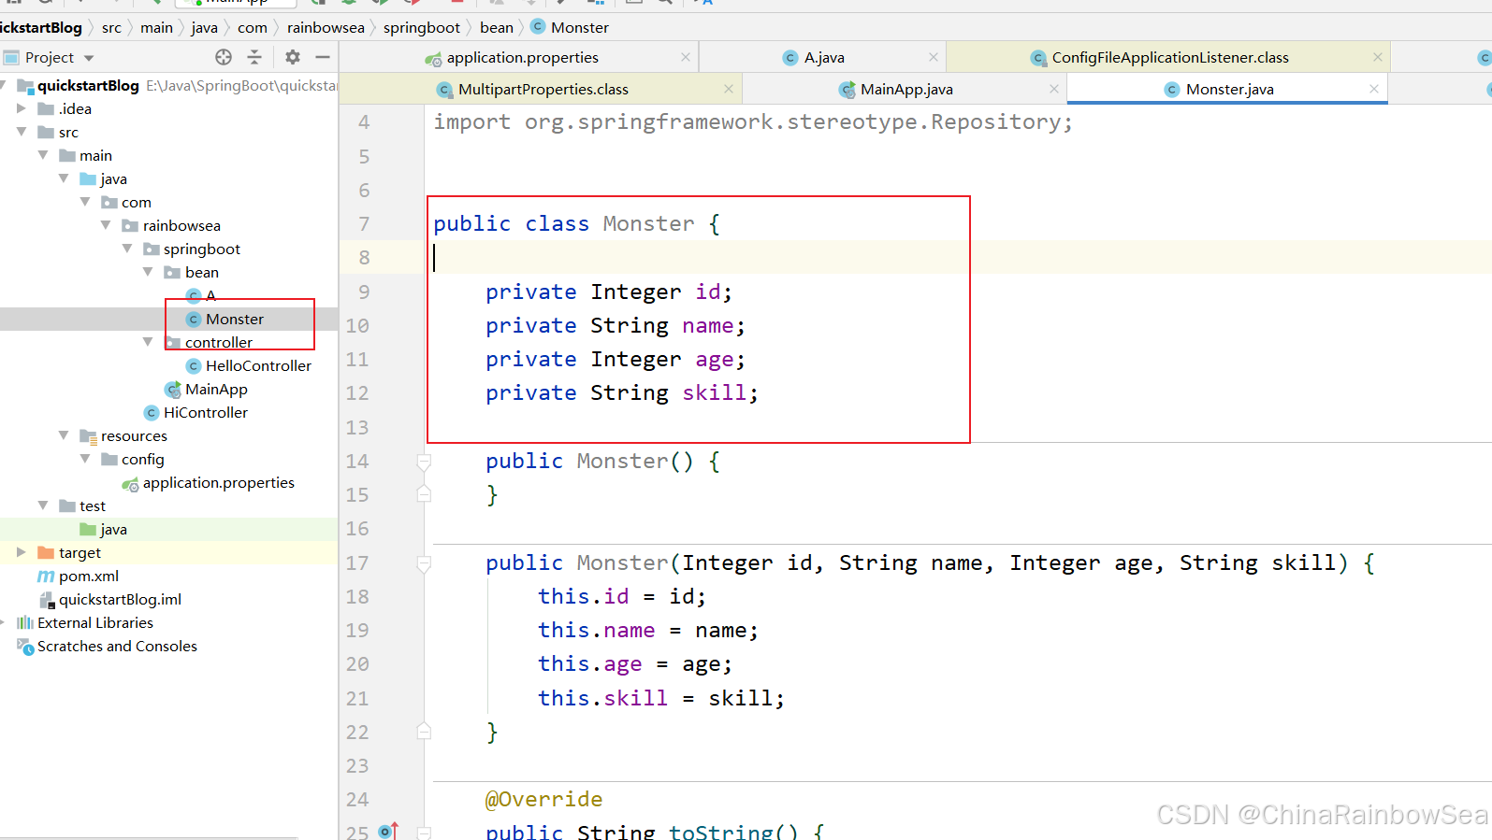Collapse the resources folder
Image resolution: width=1492 pixels, height=840 pixels.
pos(64,435)
